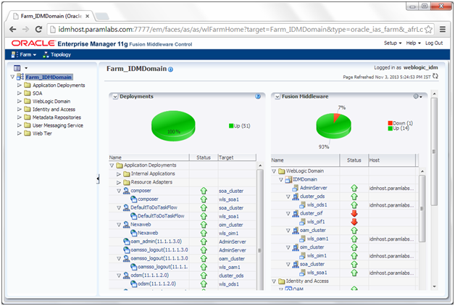This screenshot has width=455, height=306.
Task: Select WebLogic Domain in left navigation tree
Action: 51,102
